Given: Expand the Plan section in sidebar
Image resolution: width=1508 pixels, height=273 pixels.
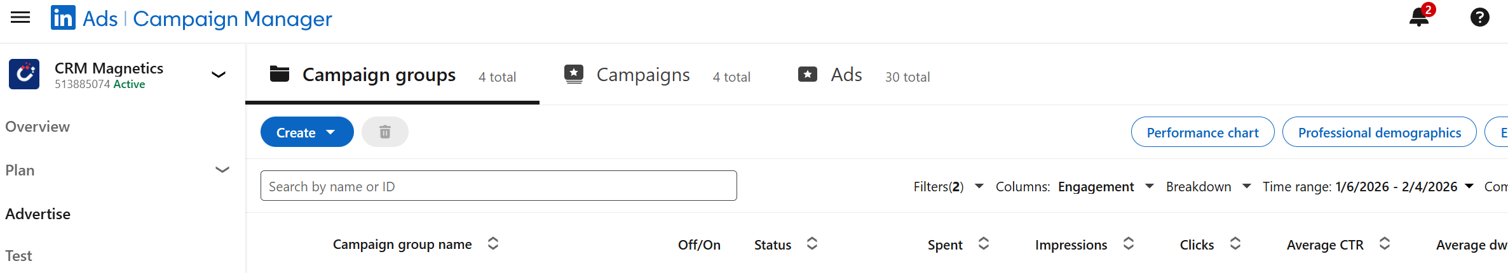Looking at the screenshot, I should tap(222, 170).
